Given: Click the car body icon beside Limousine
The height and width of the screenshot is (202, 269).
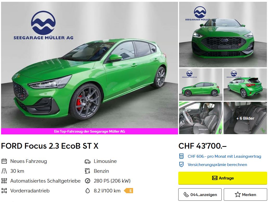Looking at the screenshot, I should pyautogui.click(x=88, y=161).
